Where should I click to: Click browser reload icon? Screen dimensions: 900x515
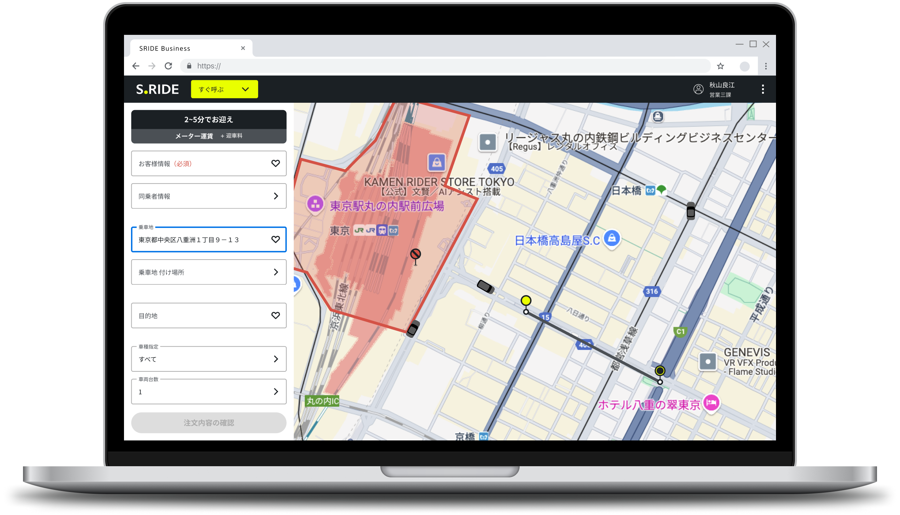coord(168,66)
